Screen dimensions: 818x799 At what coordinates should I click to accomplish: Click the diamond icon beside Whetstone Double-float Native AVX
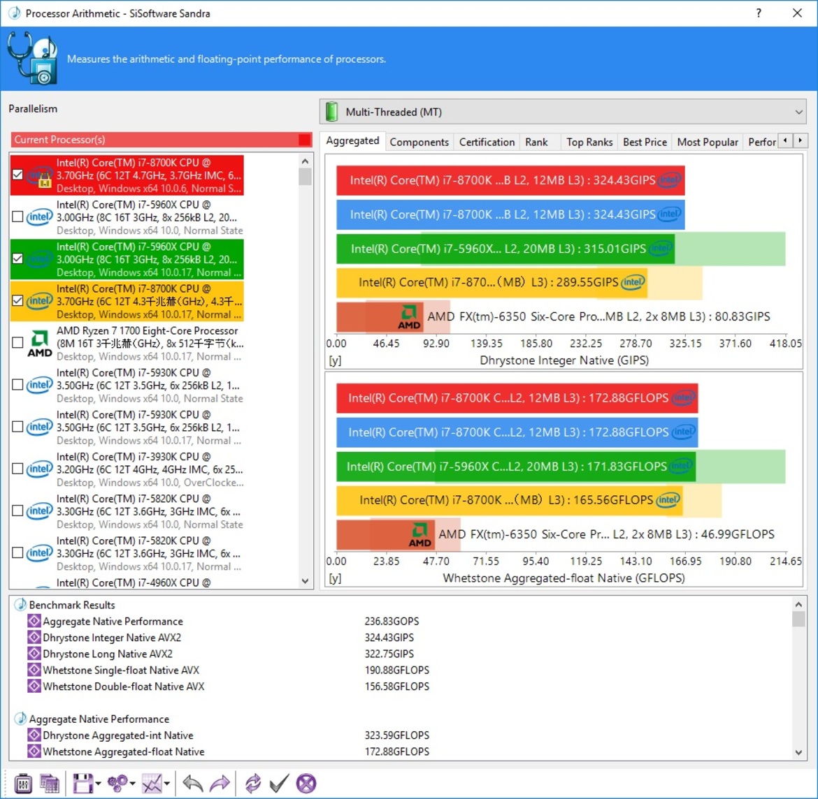(x=34, y=686)
